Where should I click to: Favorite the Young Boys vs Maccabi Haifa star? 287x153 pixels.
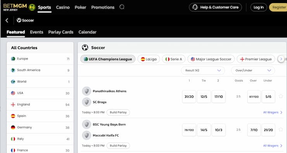coord(281,129)
